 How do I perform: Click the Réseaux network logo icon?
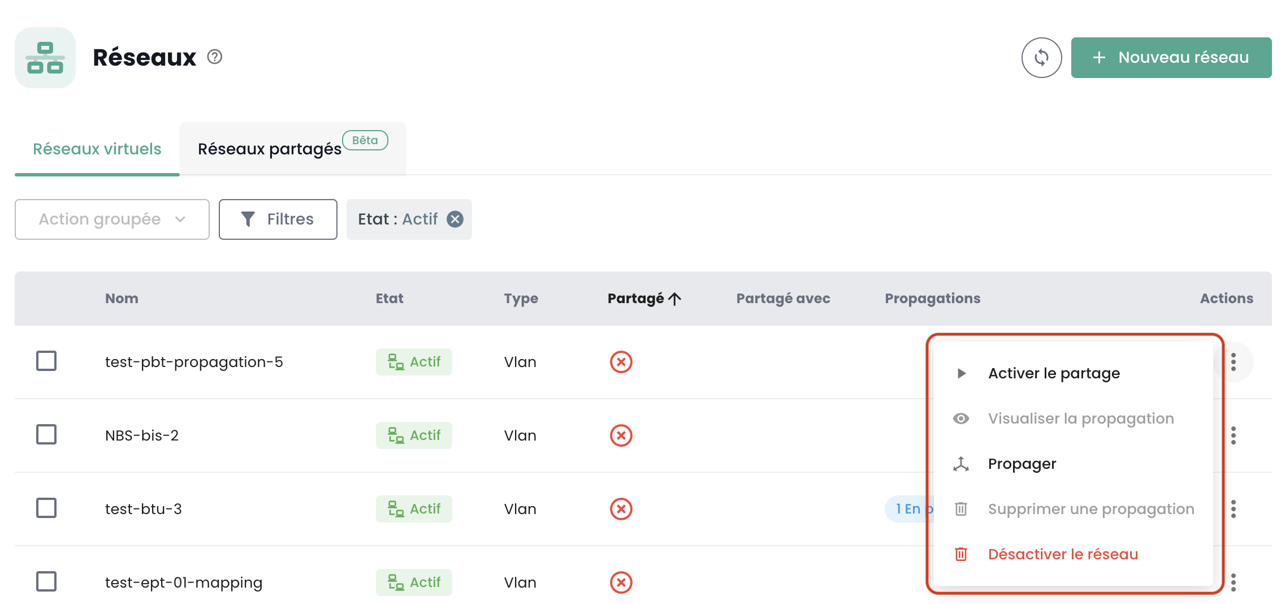click(x=45, y=58)
